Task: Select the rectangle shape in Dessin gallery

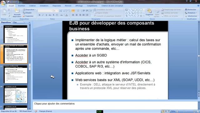Action: (135, 10)
